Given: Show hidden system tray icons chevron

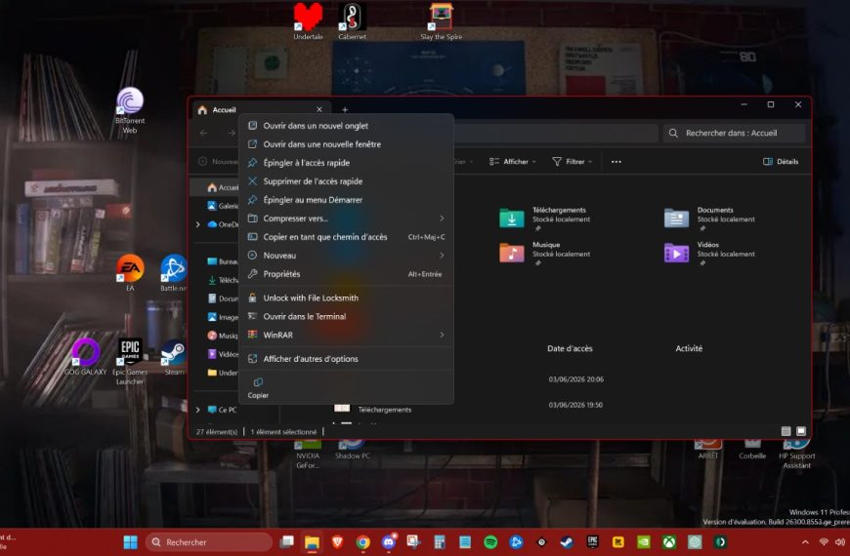Looking at the screenshot, I should coord(805,542).
